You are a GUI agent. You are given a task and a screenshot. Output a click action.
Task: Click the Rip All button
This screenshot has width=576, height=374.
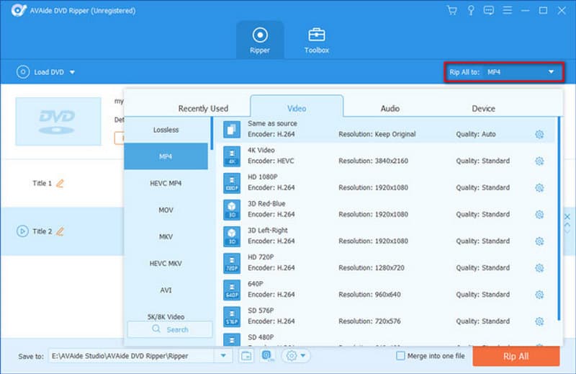[x=516, y=356]
